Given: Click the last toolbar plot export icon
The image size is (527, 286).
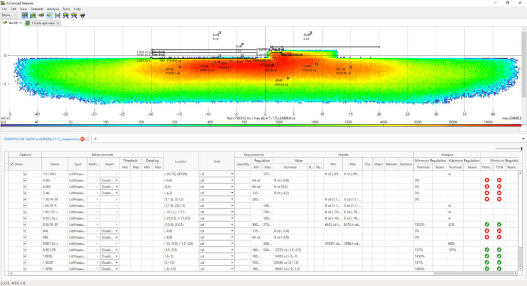Looking at the screenshot, I should pos(82,15).
